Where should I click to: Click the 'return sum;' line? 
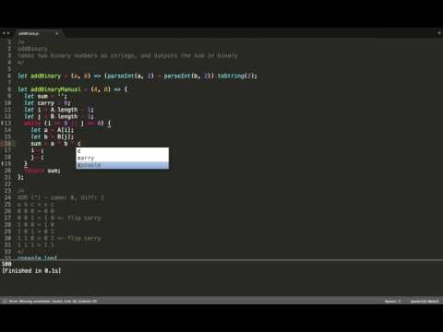click(42, 171)
